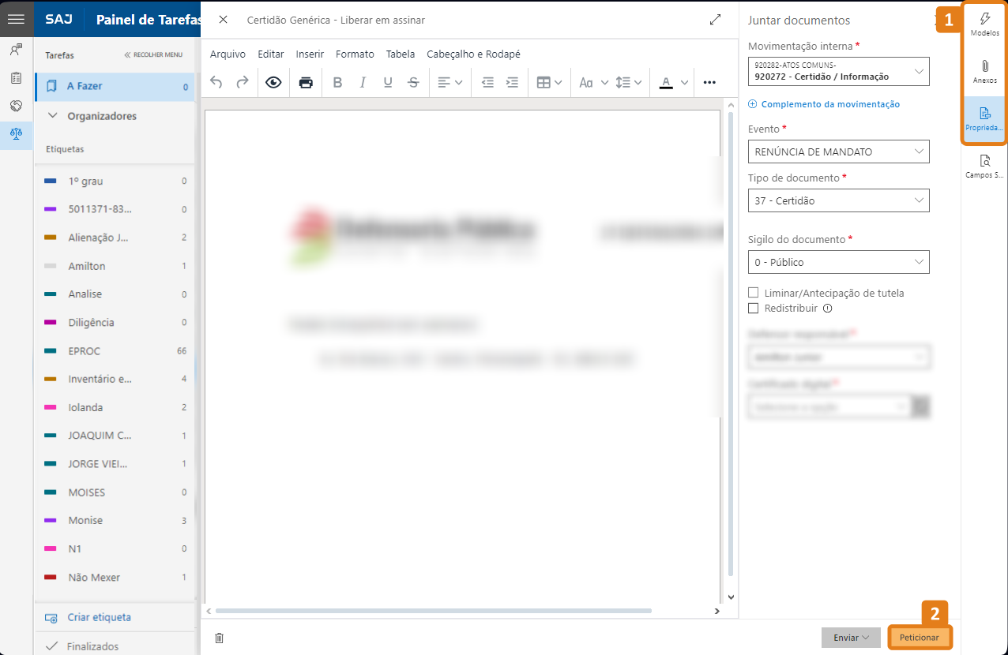Click the scales of justice icon in left rail

[16, 133]
